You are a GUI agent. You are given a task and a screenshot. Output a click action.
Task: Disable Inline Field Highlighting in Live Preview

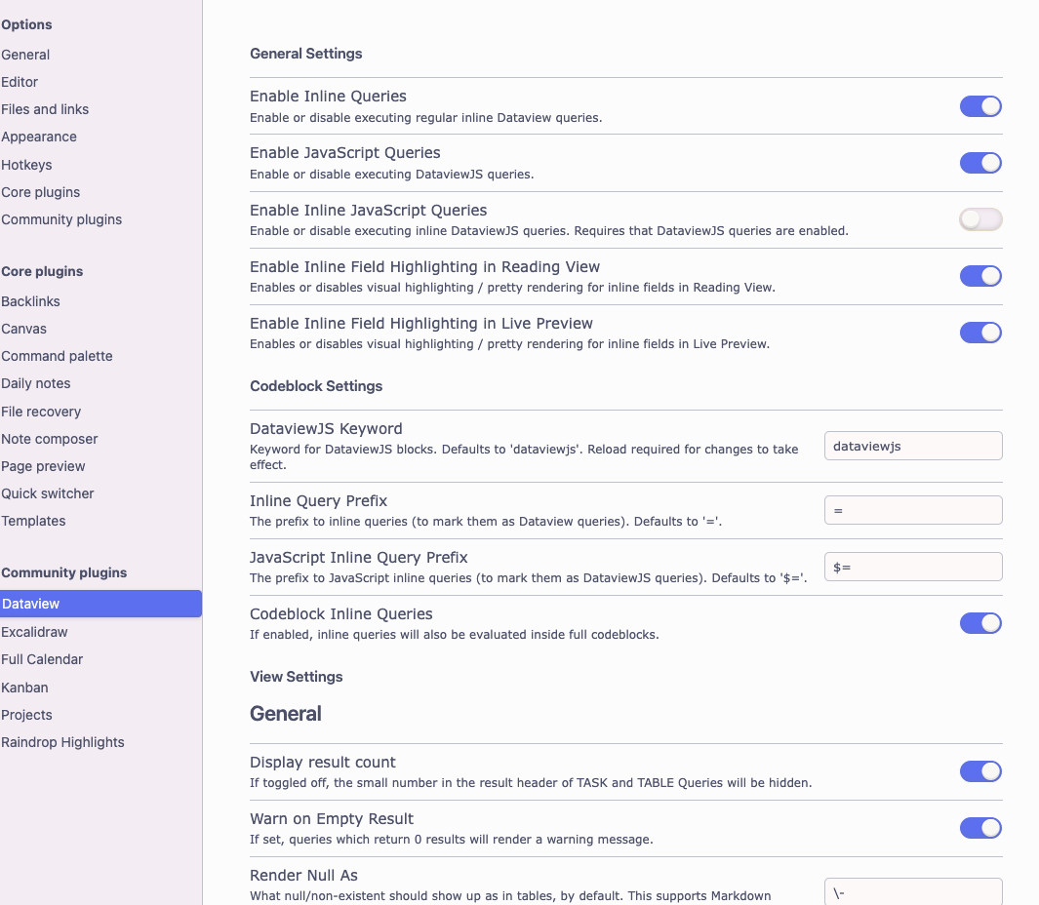click(980, 332)
